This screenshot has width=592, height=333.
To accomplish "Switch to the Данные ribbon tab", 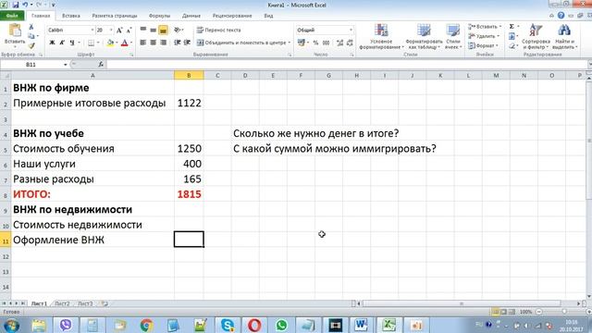I will [191, 16].
